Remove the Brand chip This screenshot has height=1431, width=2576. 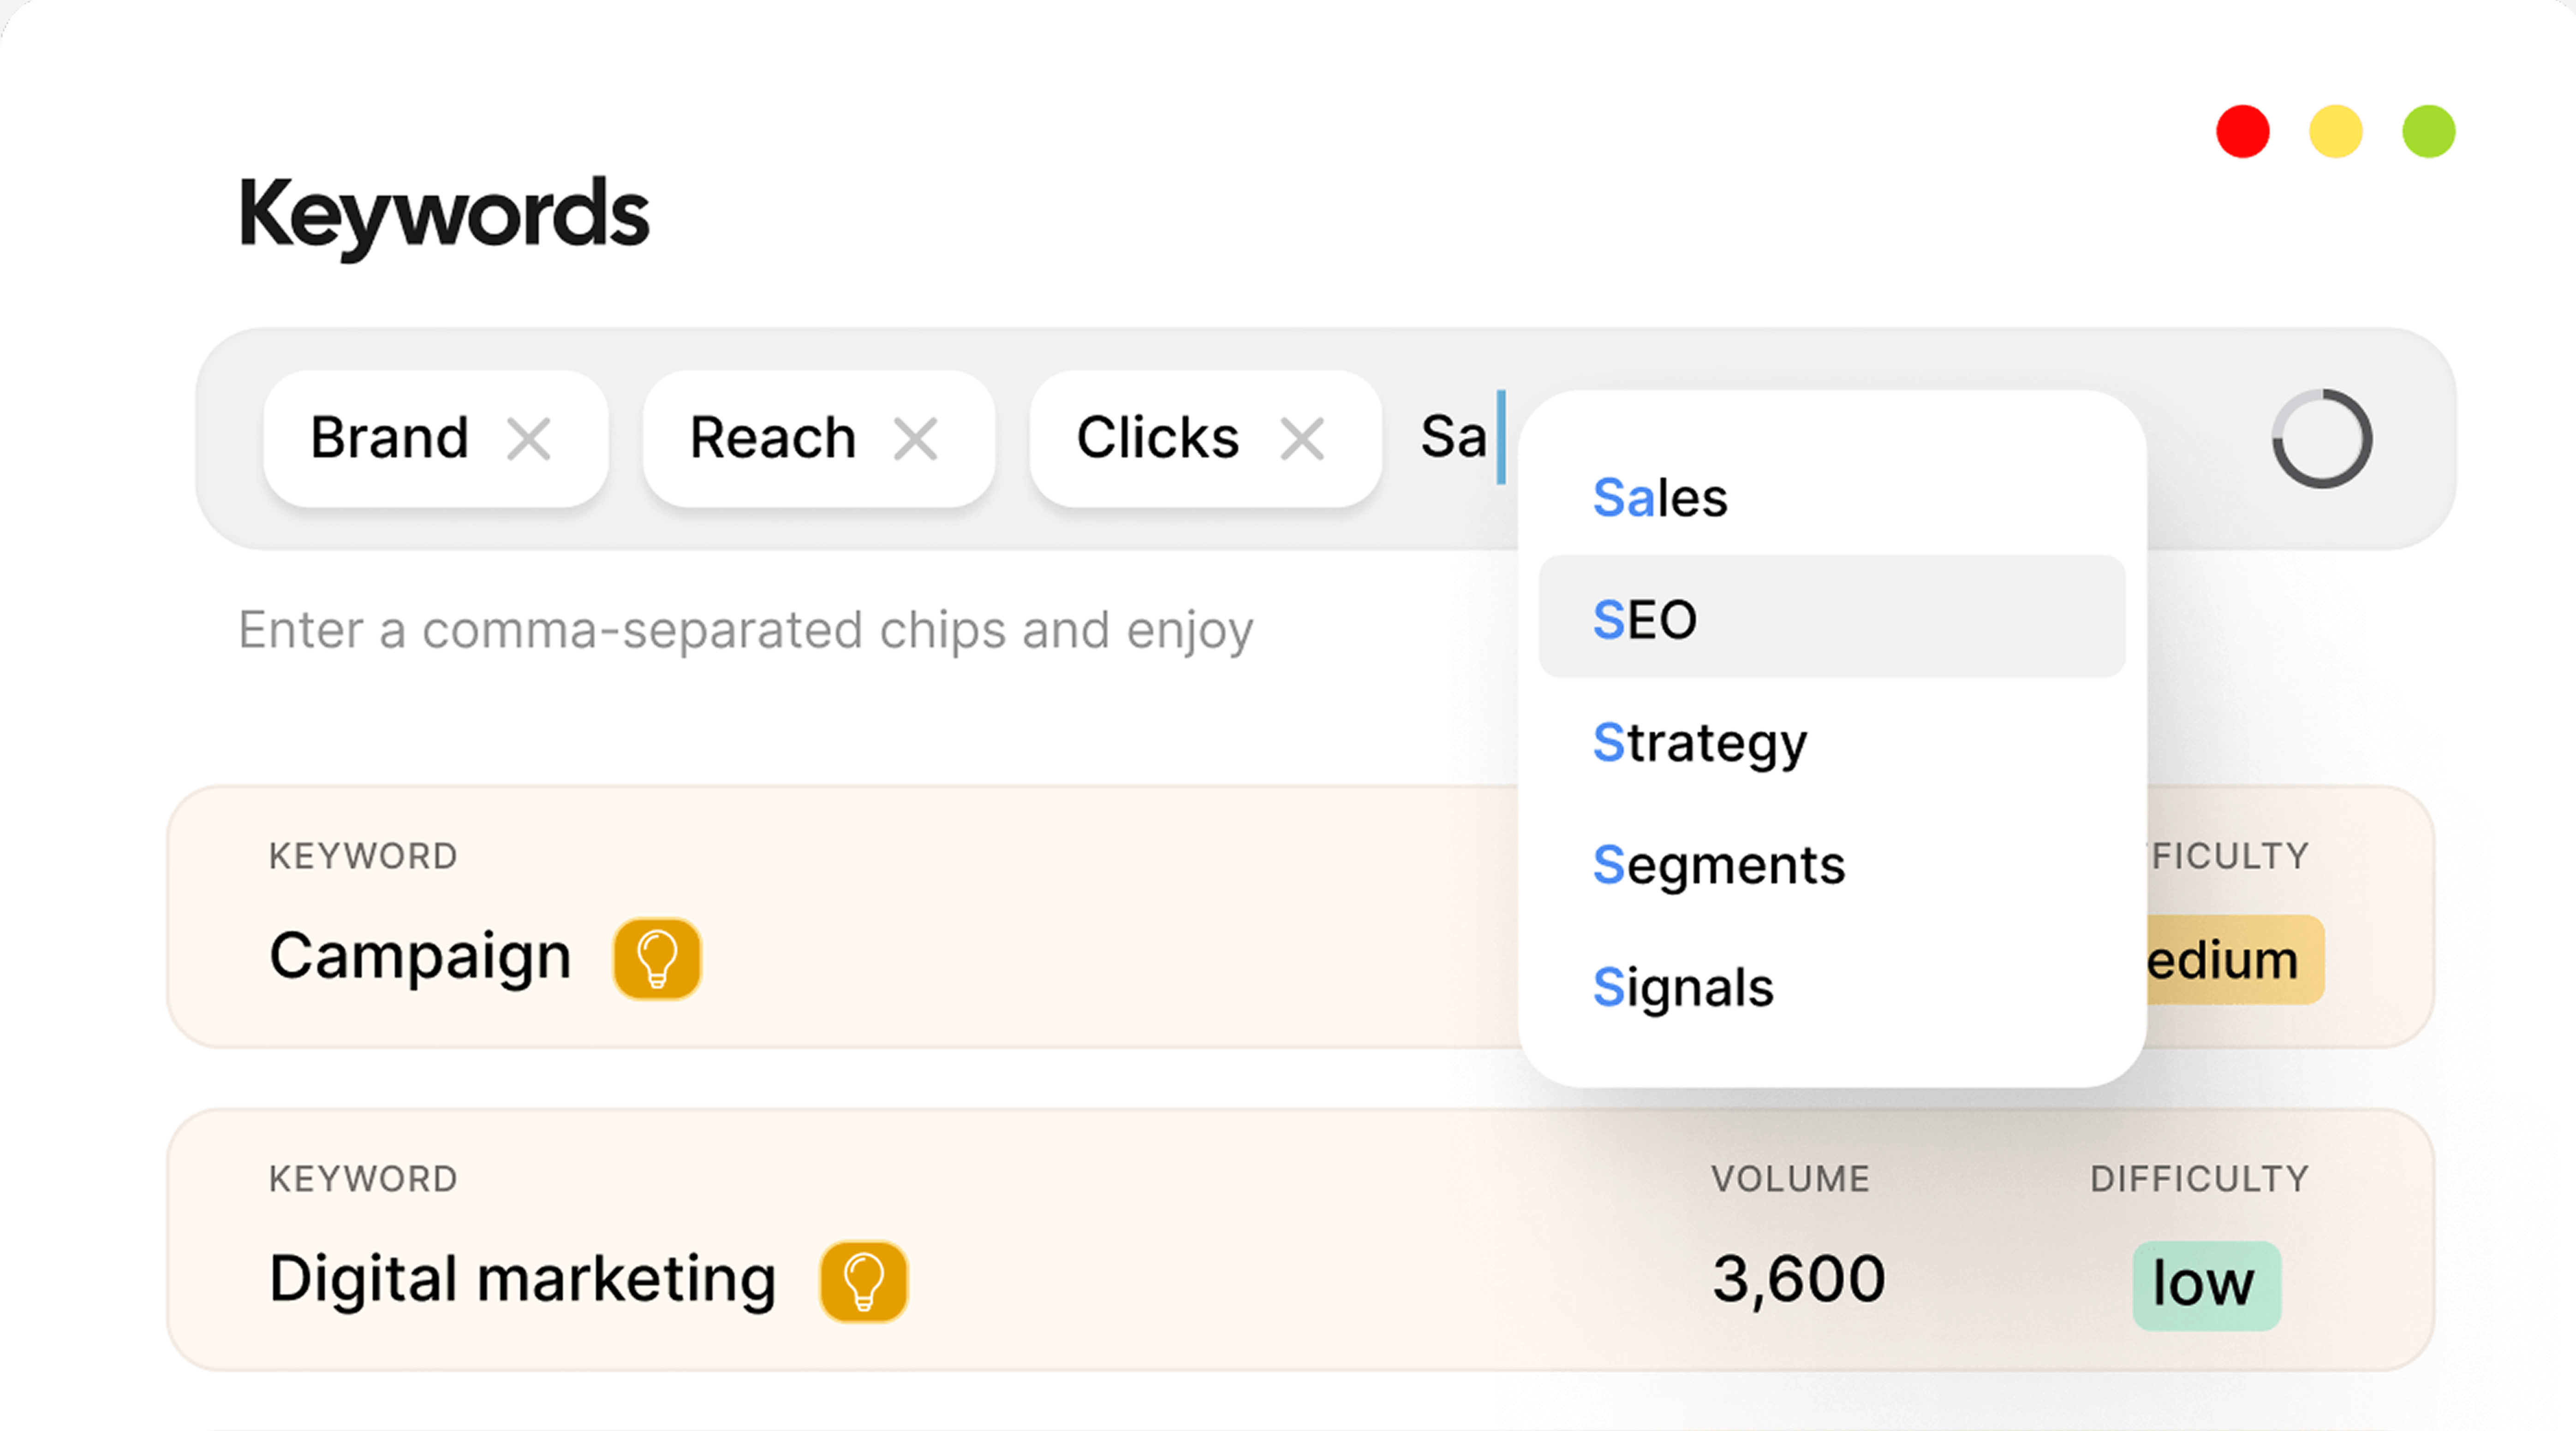(x=528, y=439)
